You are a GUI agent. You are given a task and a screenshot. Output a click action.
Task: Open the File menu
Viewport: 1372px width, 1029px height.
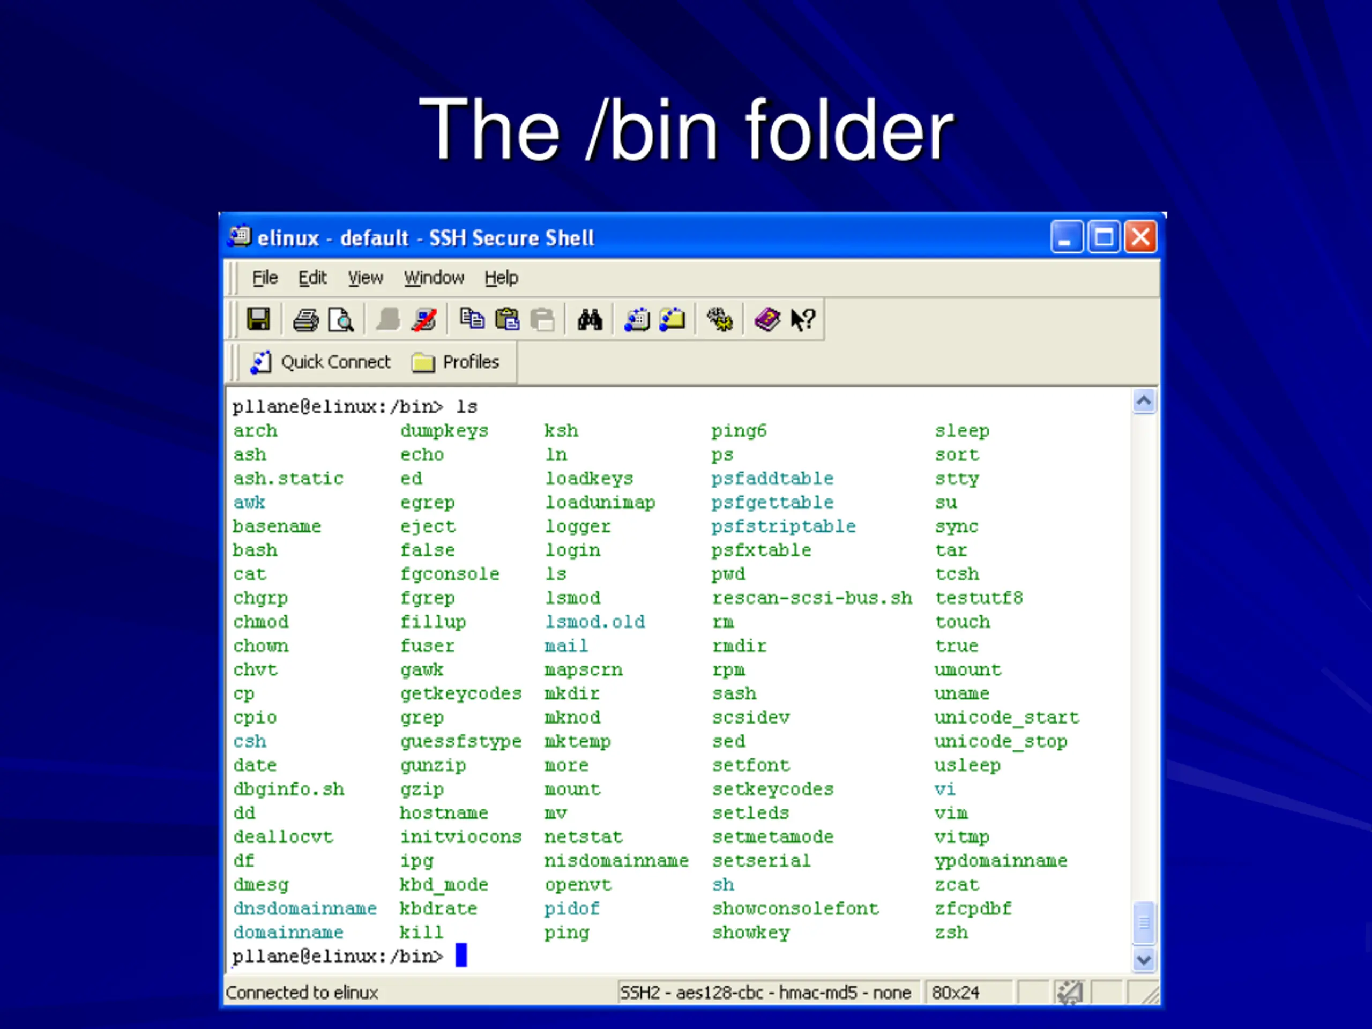[x=265, y=278]
